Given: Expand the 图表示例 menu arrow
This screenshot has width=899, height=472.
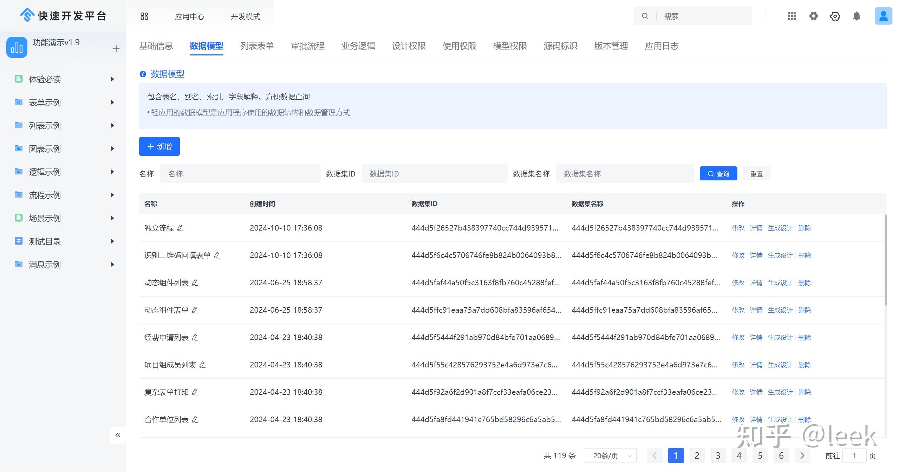Looking at the screenshot, I should pyautogui.click(x=112, y=149).
